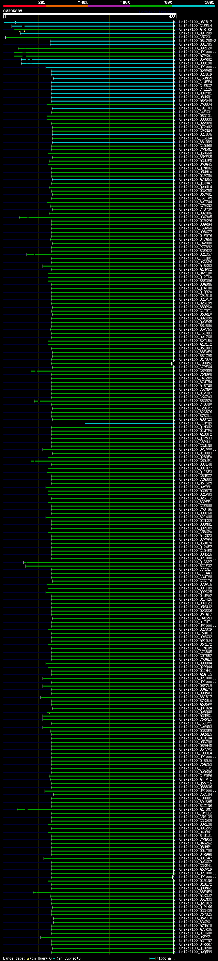Click the green ~80% identity legend segment
Viewport: 218px width, 961px height.
(x=151, y=6)
